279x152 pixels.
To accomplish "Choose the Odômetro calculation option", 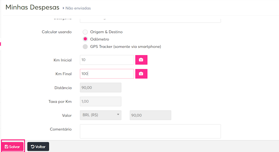I will (x=85, y=39).
